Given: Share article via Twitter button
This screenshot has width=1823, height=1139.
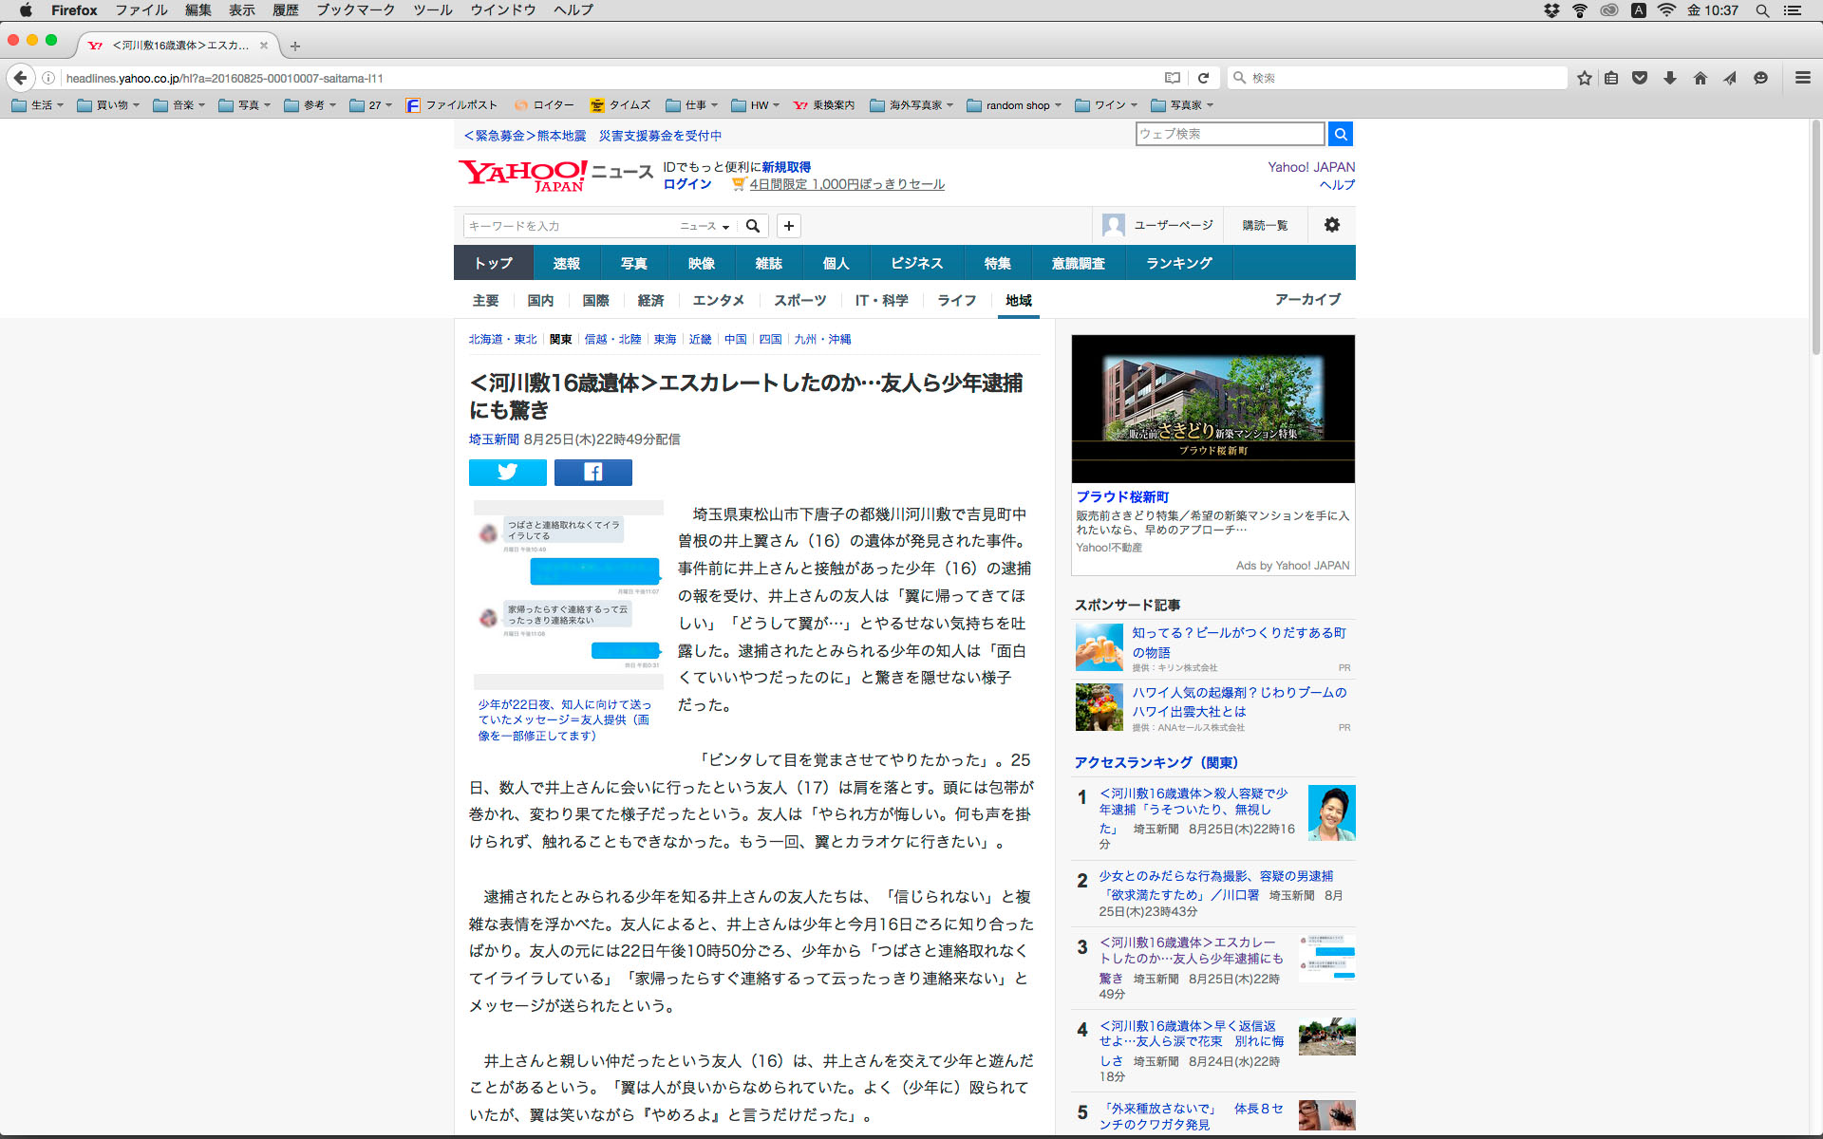Looking at the screenshot, I should [x=507, y=472].
